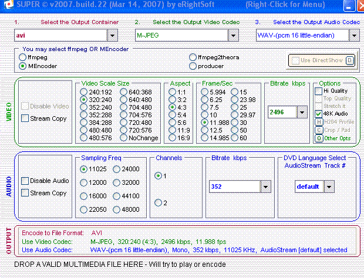Open Other Opts via the O icon

(319, 138)
